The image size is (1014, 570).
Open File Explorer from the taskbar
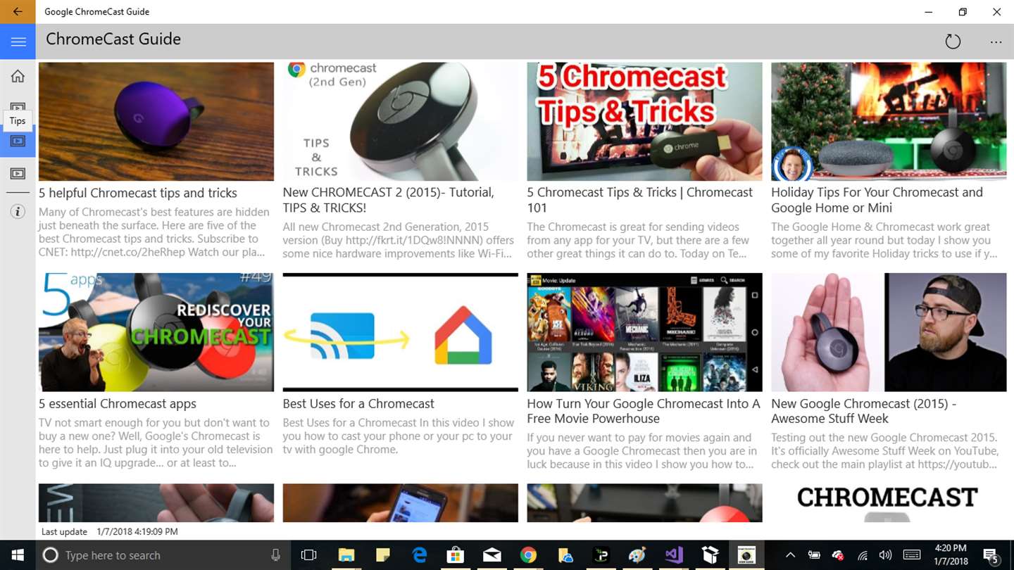click(x=346, y=555)
